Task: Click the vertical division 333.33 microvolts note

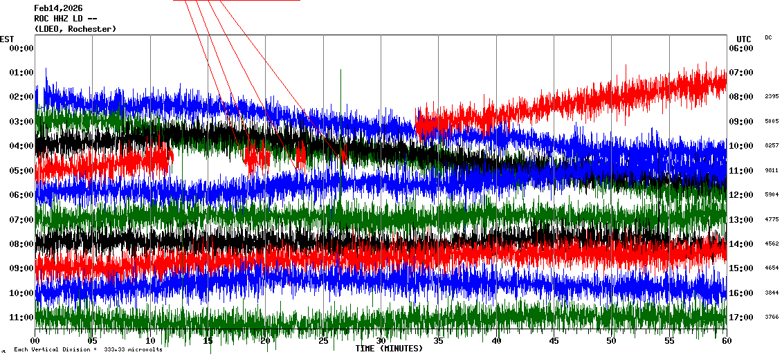Action: [88, 349]
